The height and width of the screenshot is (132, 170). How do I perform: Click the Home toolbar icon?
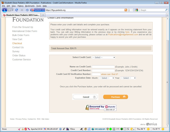[x=27, y=10]
